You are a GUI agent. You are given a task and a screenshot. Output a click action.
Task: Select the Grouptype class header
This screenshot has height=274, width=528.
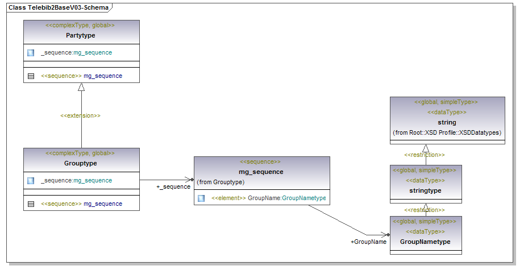(x=81, y=163)
